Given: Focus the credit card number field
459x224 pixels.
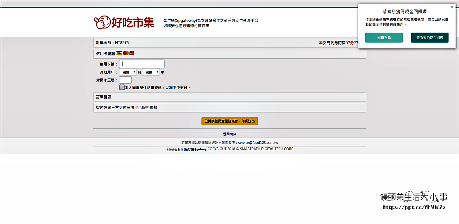Looking at the screenshot, I should [141, 64].
